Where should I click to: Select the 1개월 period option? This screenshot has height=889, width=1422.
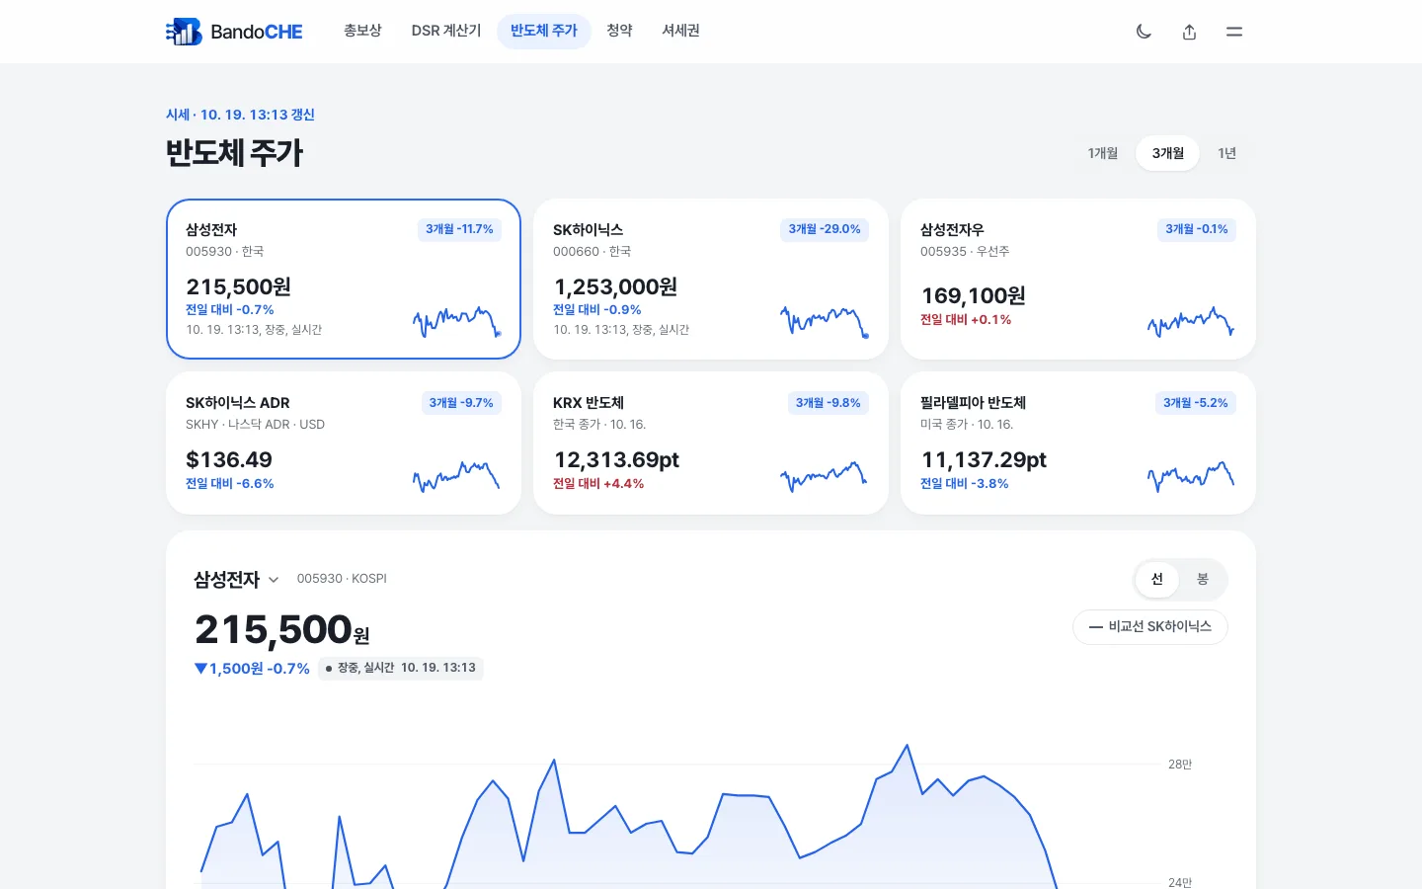1103,153
